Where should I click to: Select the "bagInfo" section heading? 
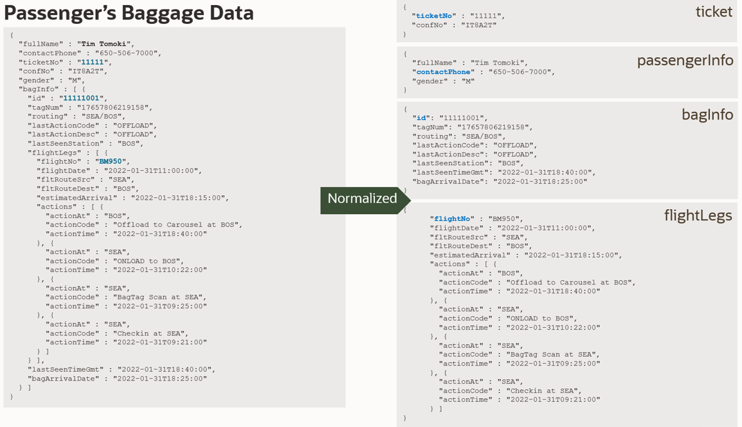[x=707, y=115]
